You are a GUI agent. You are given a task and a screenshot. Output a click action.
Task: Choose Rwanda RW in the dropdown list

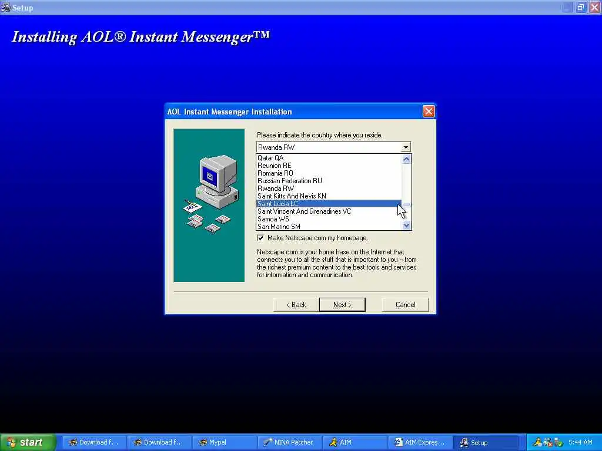pos(329,189)
